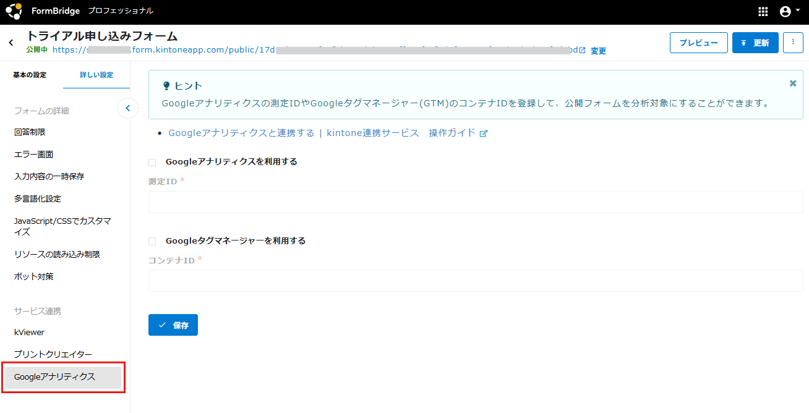Open エラー画面 settings
Image resolution: width=809 pixels, height=413 pixels.
(x=34, y=154)
